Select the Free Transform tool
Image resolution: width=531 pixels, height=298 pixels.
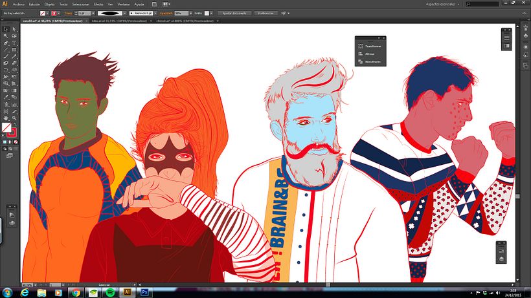[14, 77]
